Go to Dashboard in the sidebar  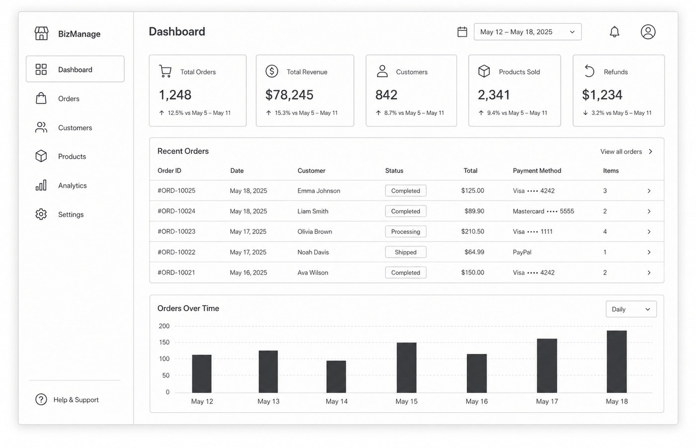tap(75, 69)
